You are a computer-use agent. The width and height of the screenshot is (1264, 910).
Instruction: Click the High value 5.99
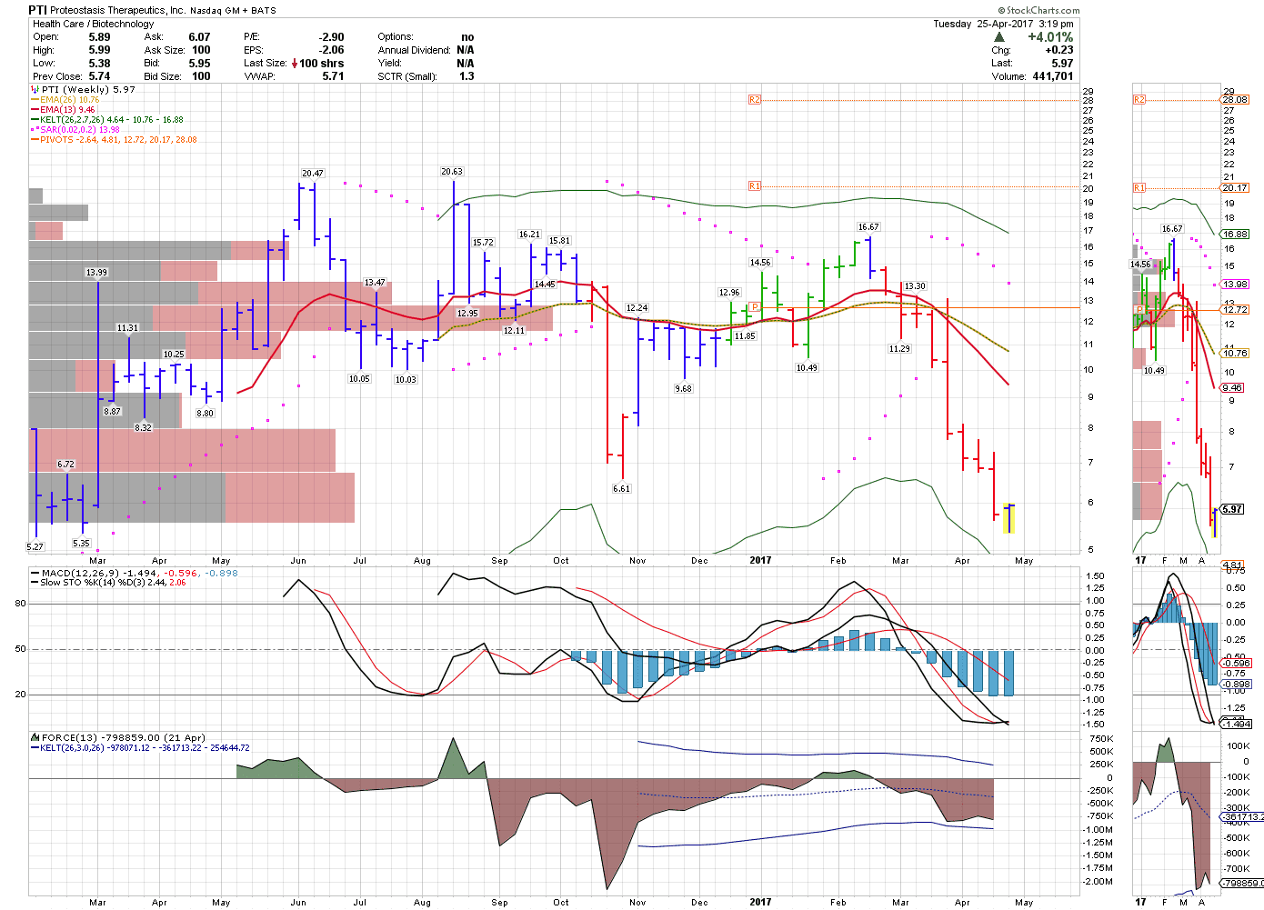tap(99, 50)
